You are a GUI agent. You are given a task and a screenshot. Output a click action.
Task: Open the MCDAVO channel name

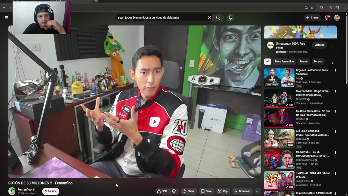pos(300,119)
